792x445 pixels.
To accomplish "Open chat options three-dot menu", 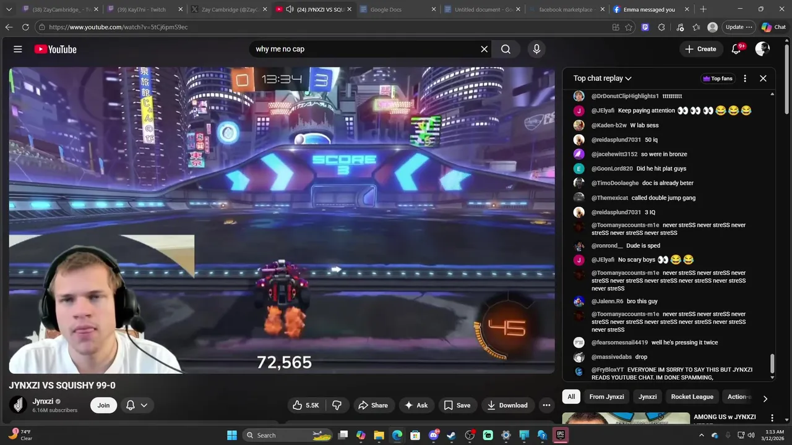I will click(745, 78).
